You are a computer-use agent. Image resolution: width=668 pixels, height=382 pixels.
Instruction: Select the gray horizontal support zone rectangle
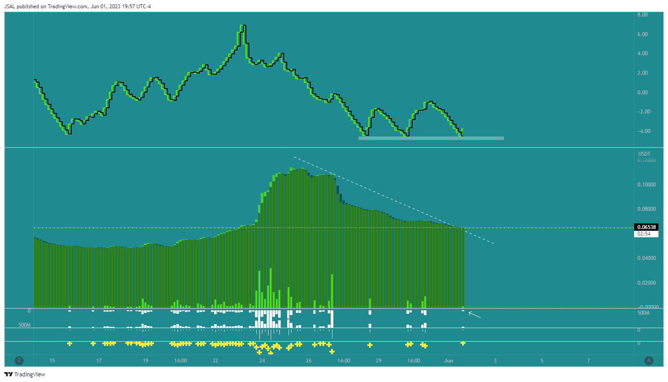pos(431,138)
